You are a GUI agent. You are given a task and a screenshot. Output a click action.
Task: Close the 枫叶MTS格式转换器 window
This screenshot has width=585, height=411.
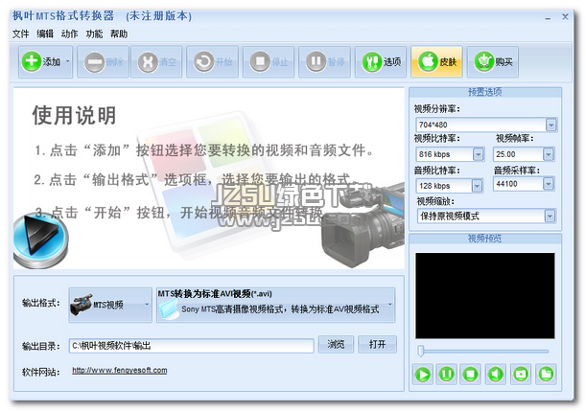point(565,17)
